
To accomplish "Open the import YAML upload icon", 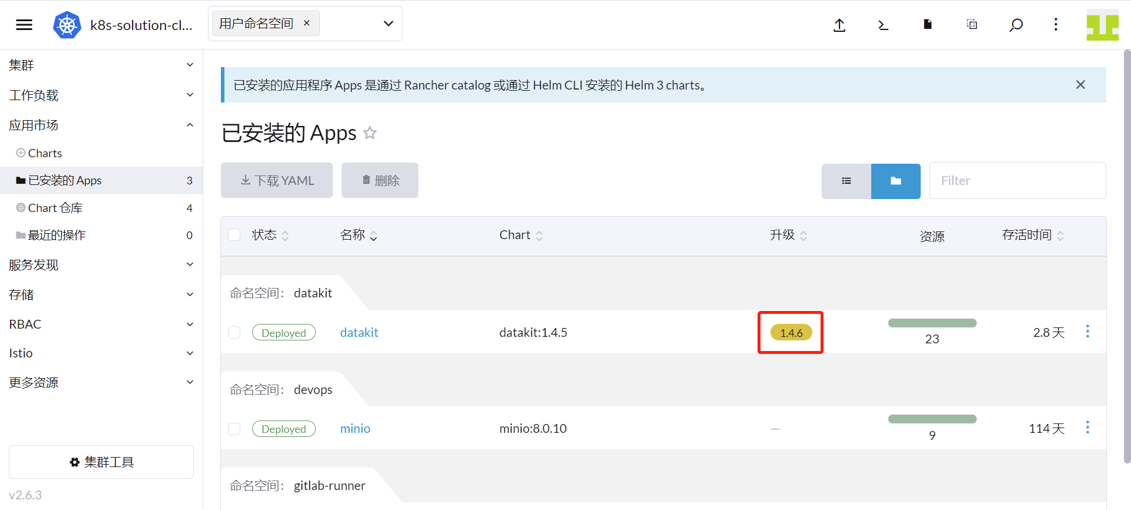I will click(x=839, y=25).
